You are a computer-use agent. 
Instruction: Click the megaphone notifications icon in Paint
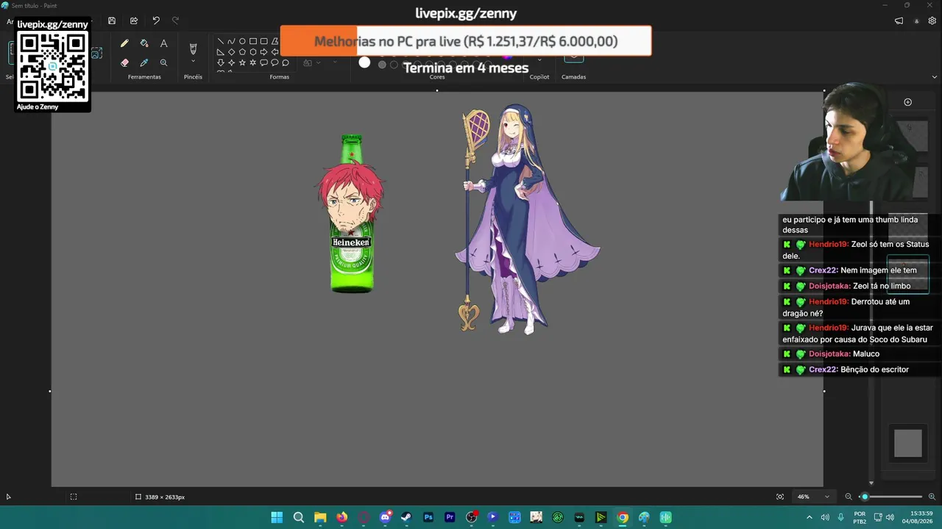coord(899,21)
